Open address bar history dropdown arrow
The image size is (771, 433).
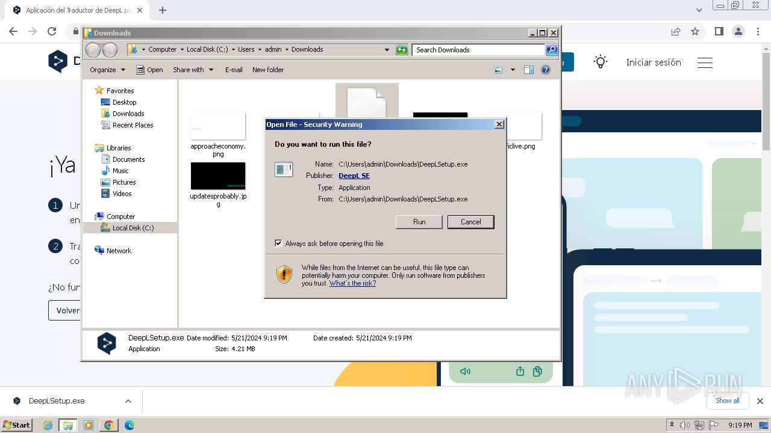(387, 50)
